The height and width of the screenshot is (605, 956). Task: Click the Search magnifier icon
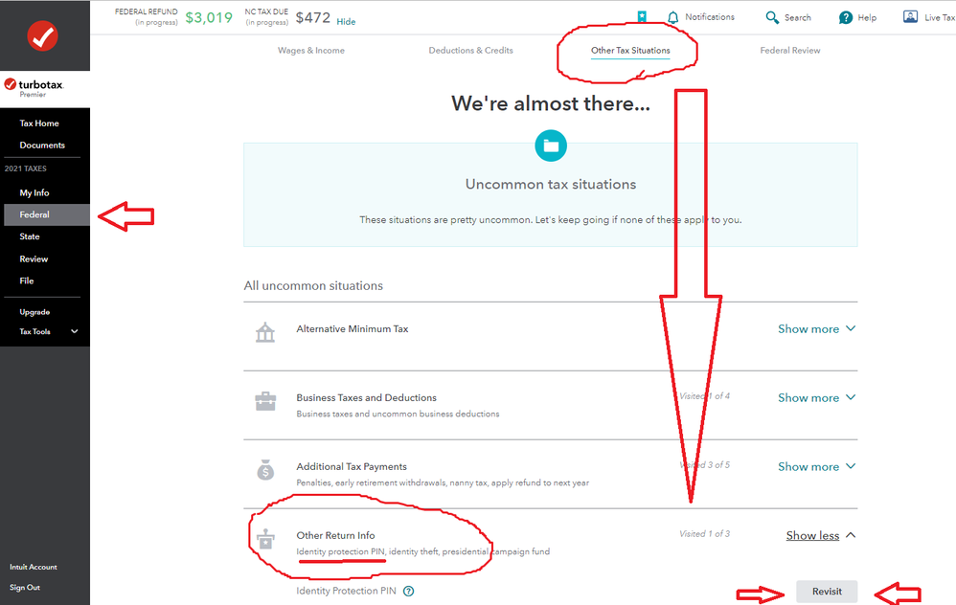coord(772,17)
